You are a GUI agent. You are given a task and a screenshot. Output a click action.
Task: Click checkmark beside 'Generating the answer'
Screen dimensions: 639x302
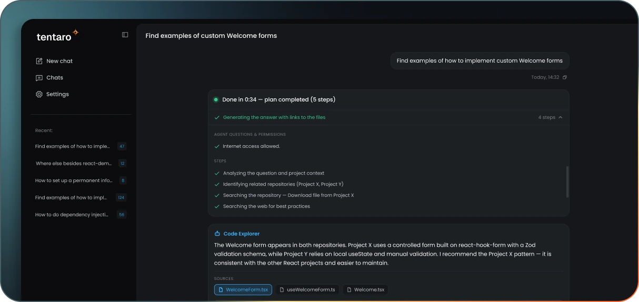click(x=217, y=117)
